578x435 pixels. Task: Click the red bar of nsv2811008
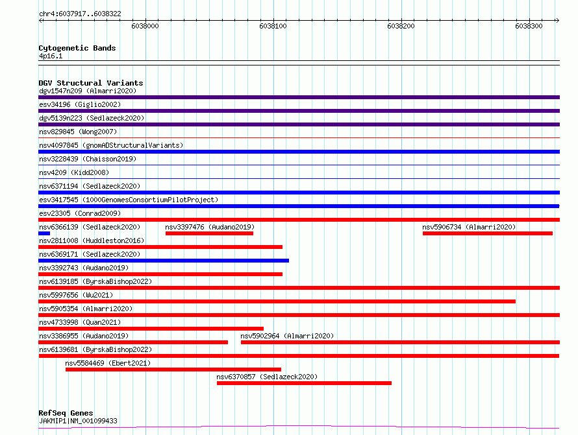pyautogui.click(x=160, y=247)
